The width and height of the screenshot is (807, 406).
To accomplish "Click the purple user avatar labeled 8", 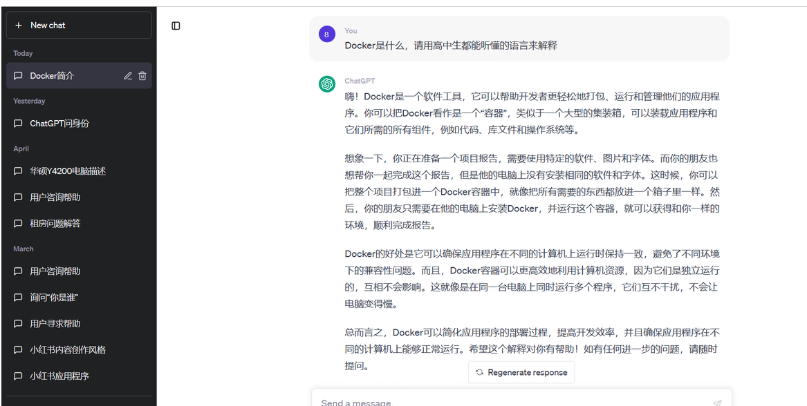I will tap(327, 35).
